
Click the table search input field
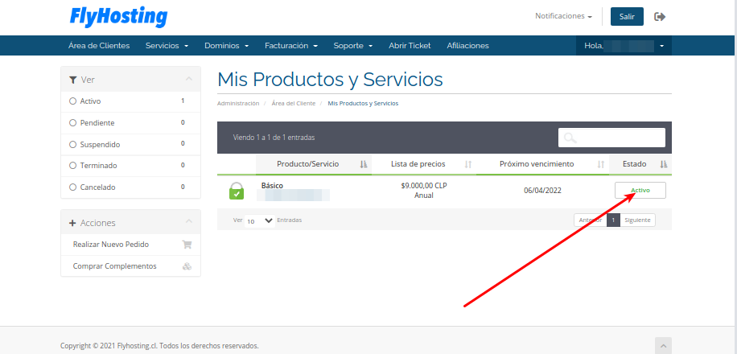pos(611,138)
